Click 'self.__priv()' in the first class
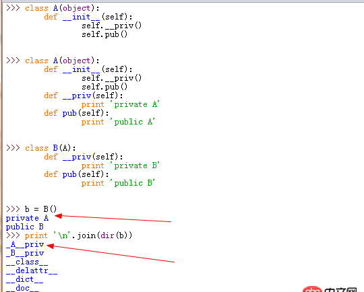This screenshot has width=364, height=292. 111,26
